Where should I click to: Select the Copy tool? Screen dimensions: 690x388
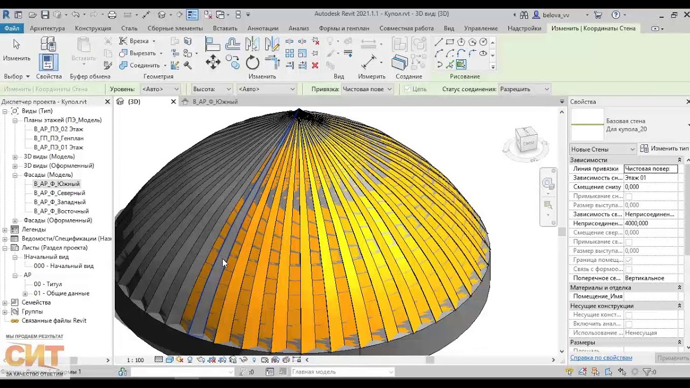coord(233,62)
